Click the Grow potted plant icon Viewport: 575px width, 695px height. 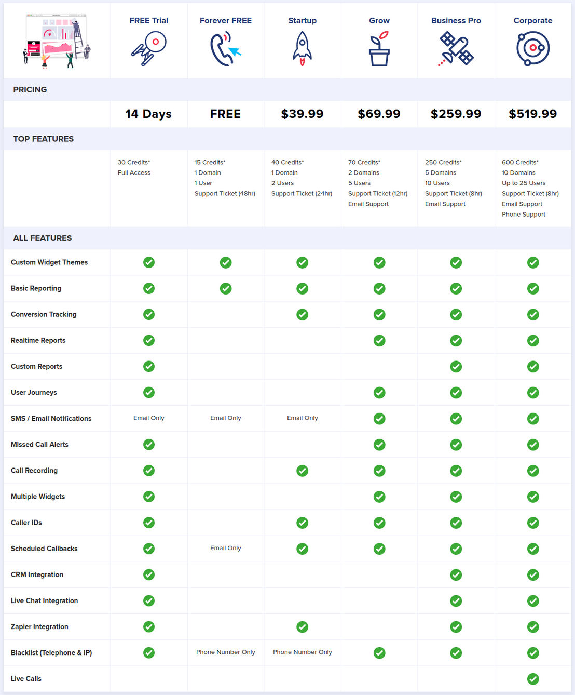click(379, 48)
